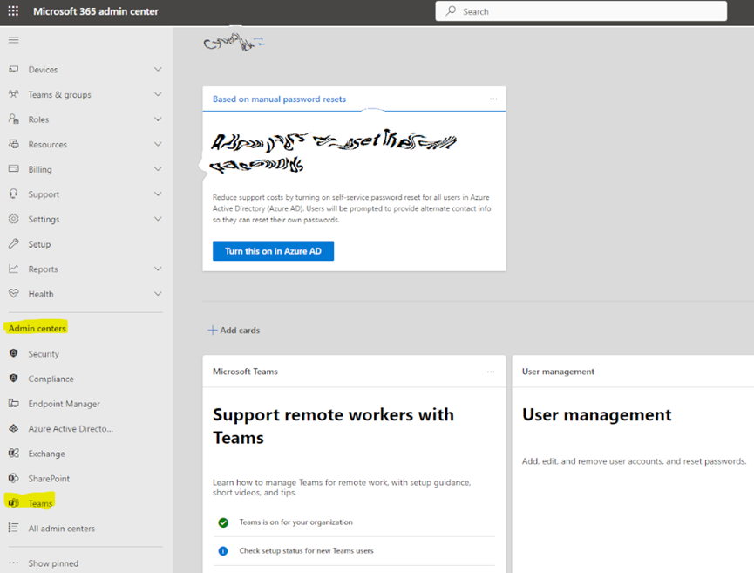The width and height of the screenshot is (754, 573).
Task: Click the Security admin center shield icon
Action: pos(13,354)
